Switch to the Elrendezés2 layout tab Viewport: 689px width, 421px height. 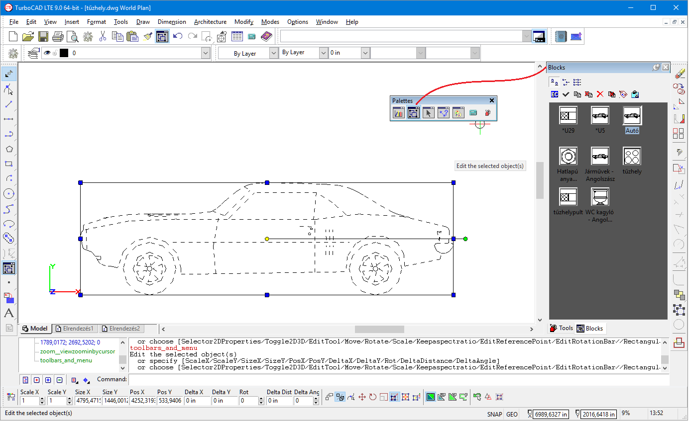point(121,329)
